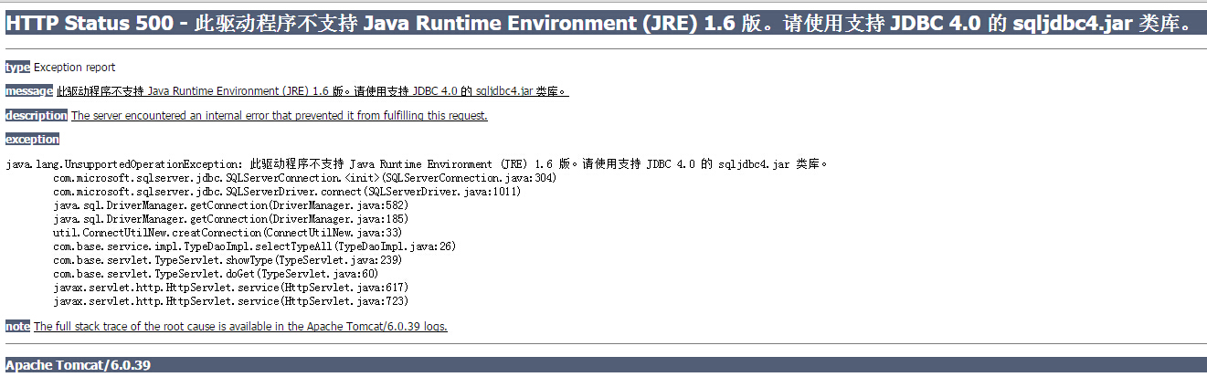The width and height of the screenshot is (1207, 377).
Task: Click the SQLServerDriver.connect stack trace line
Action: [x=287, y=192]
